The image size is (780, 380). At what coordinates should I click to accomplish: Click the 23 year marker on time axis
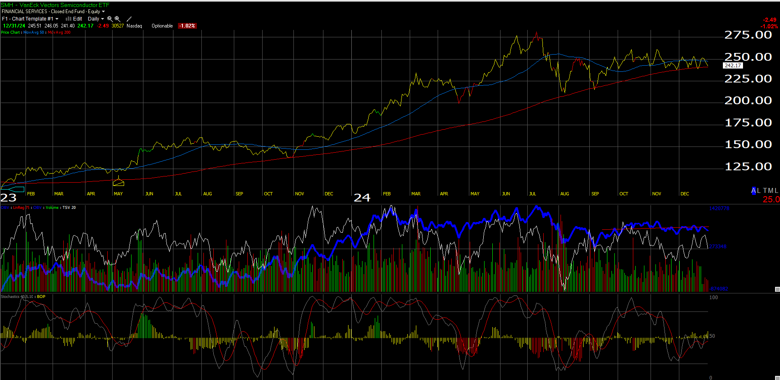pos(8,198)
